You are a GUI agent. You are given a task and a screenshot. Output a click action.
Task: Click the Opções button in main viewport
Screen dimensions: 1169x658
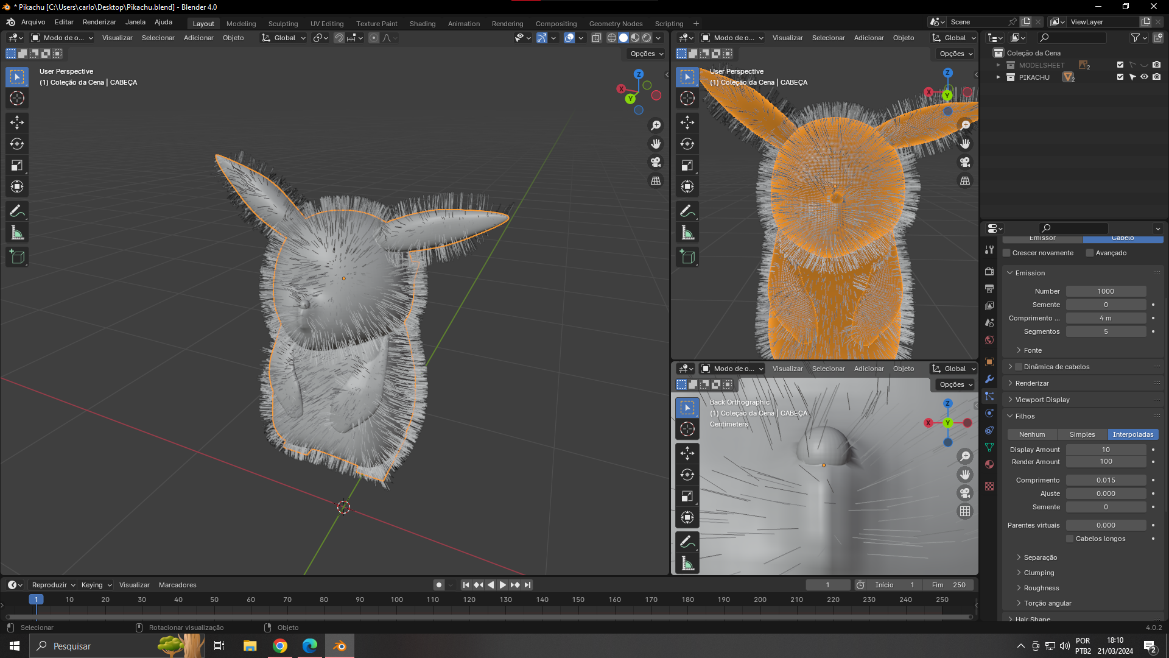pos(647,54)
